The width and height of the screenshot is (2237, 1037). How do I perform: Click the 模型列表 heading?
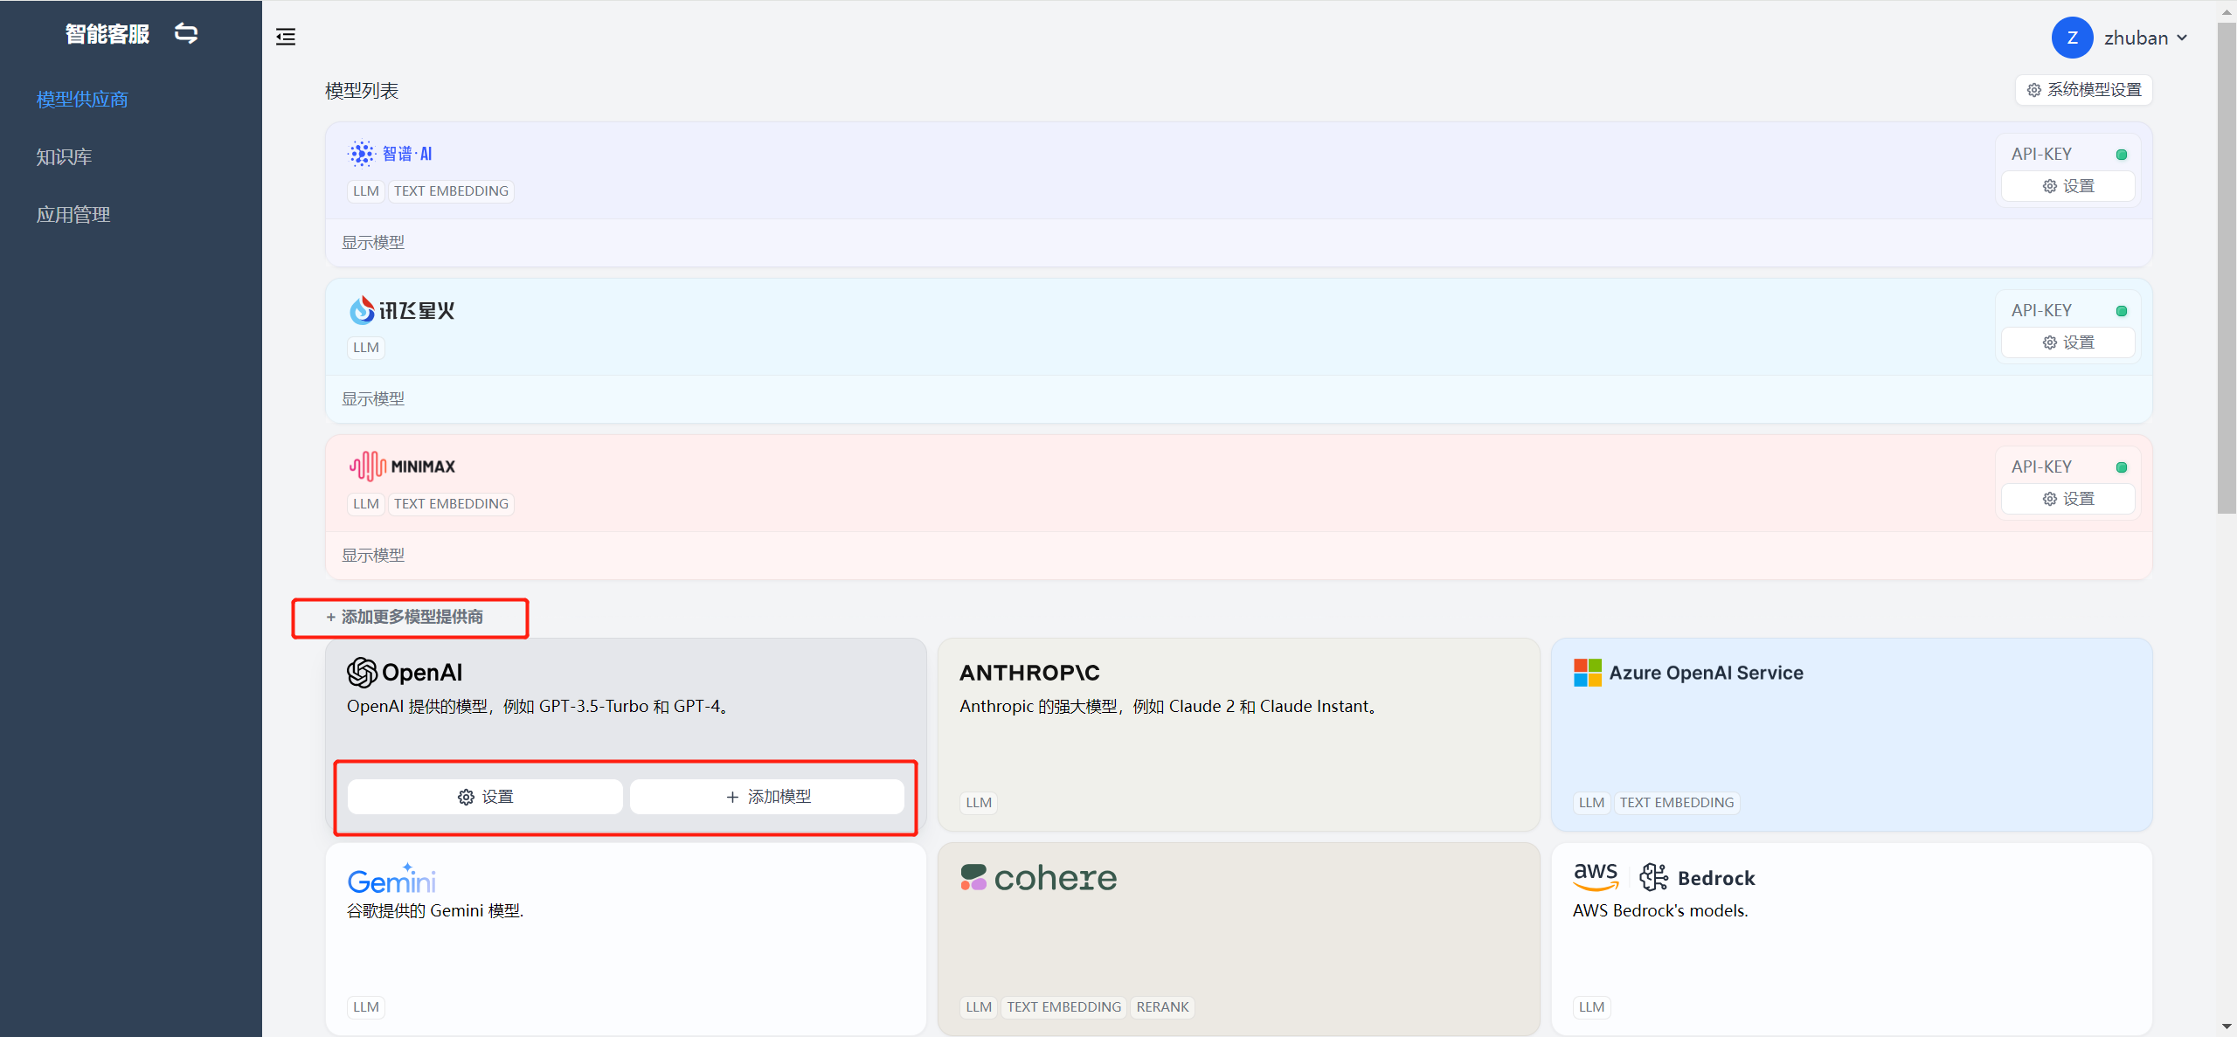click(362, 91)
